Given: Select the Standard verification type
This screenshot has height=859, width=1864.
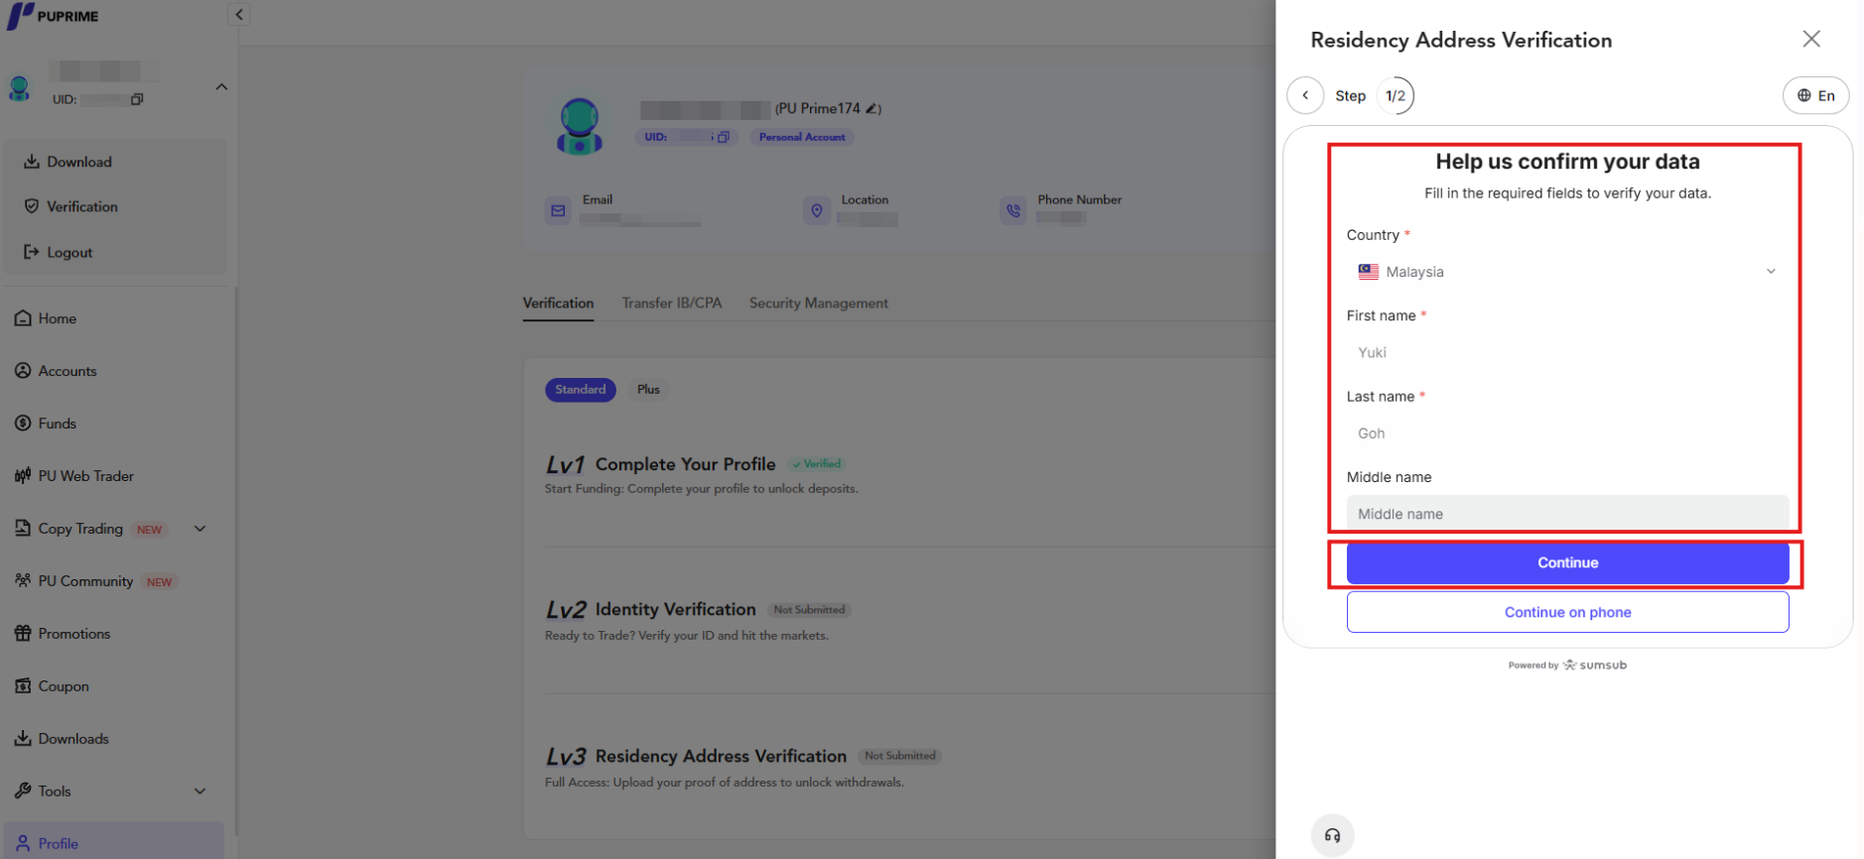Looking at the screenshot, I should pos(581,390).
